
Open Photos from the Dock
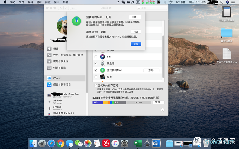click(88, 143)
